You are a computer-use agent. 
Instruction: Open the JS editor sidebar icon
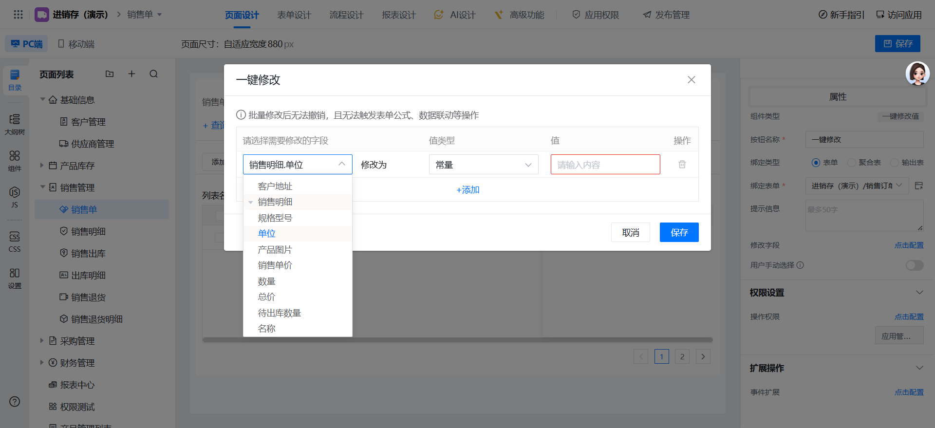pos(15,197)
